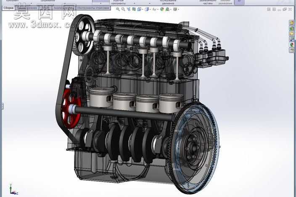The width and height of the screenshot is (296, 197).
Task: Click the exploded view ribbon button
Action: pos(208,2)
